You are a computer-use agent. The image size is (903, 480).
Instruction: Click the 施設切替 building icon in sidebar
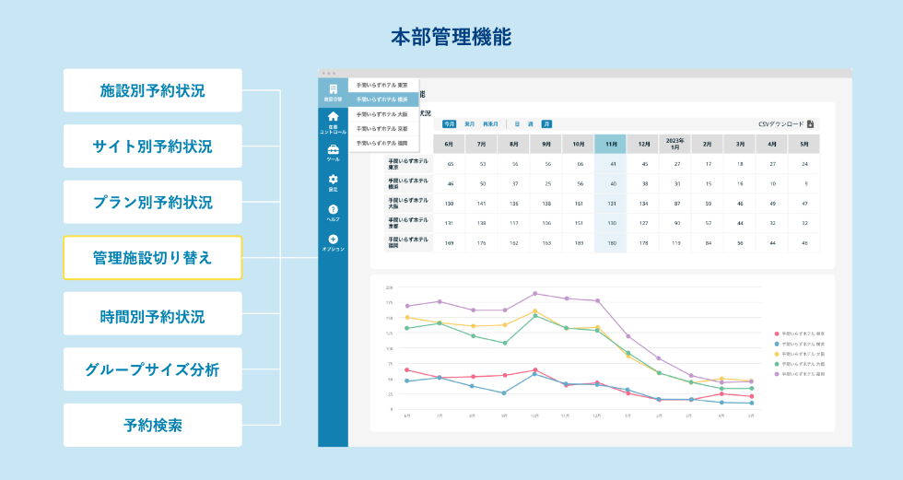point(333,89)
